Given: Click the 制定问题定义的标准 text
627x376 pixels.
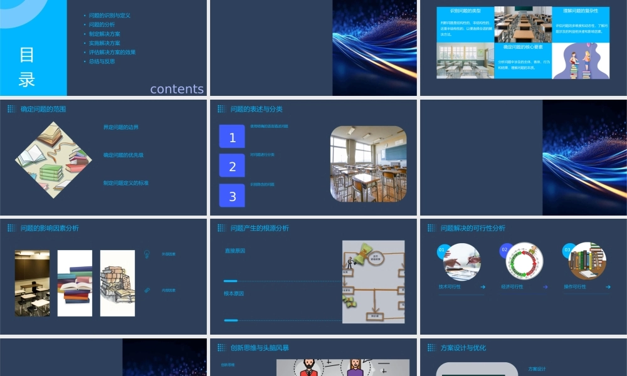Looking at the screenshot, I should (x=125, y=183).
